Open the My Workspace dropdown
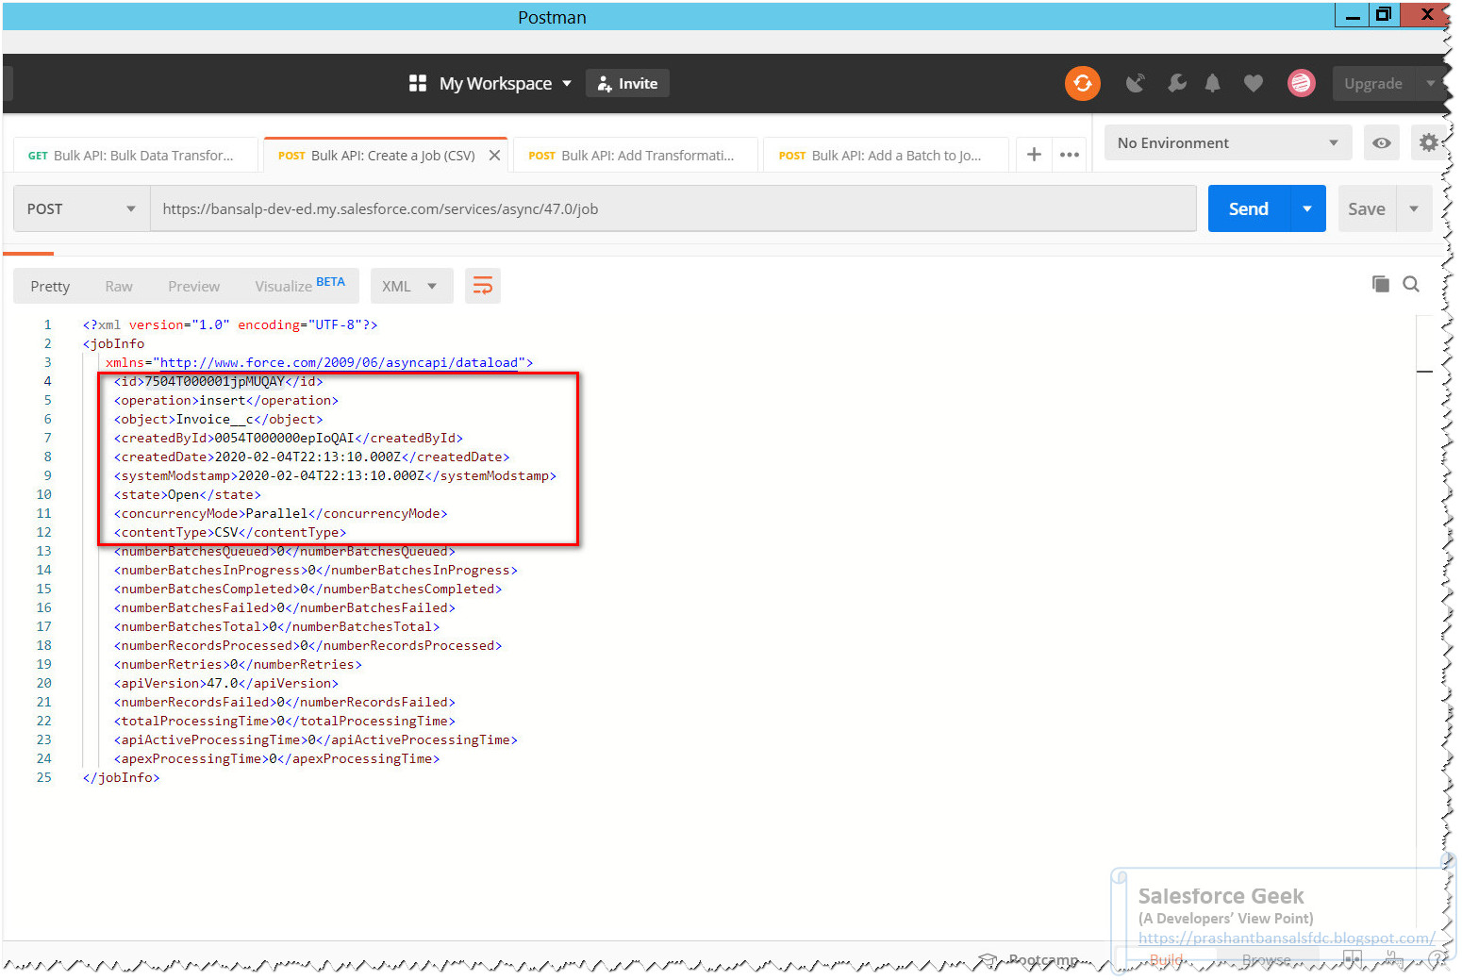 tap(506, 83)
